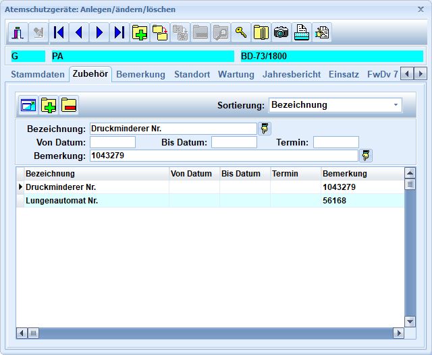432x355 pixels.
Task: Open attachments folder with paperclip icon
Action: coord(261,33)
